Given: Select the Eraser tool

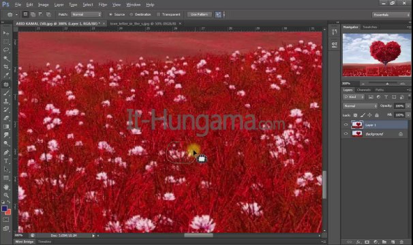Looking at the screenshot, I should pyautogui.click(x=6, y=118).
